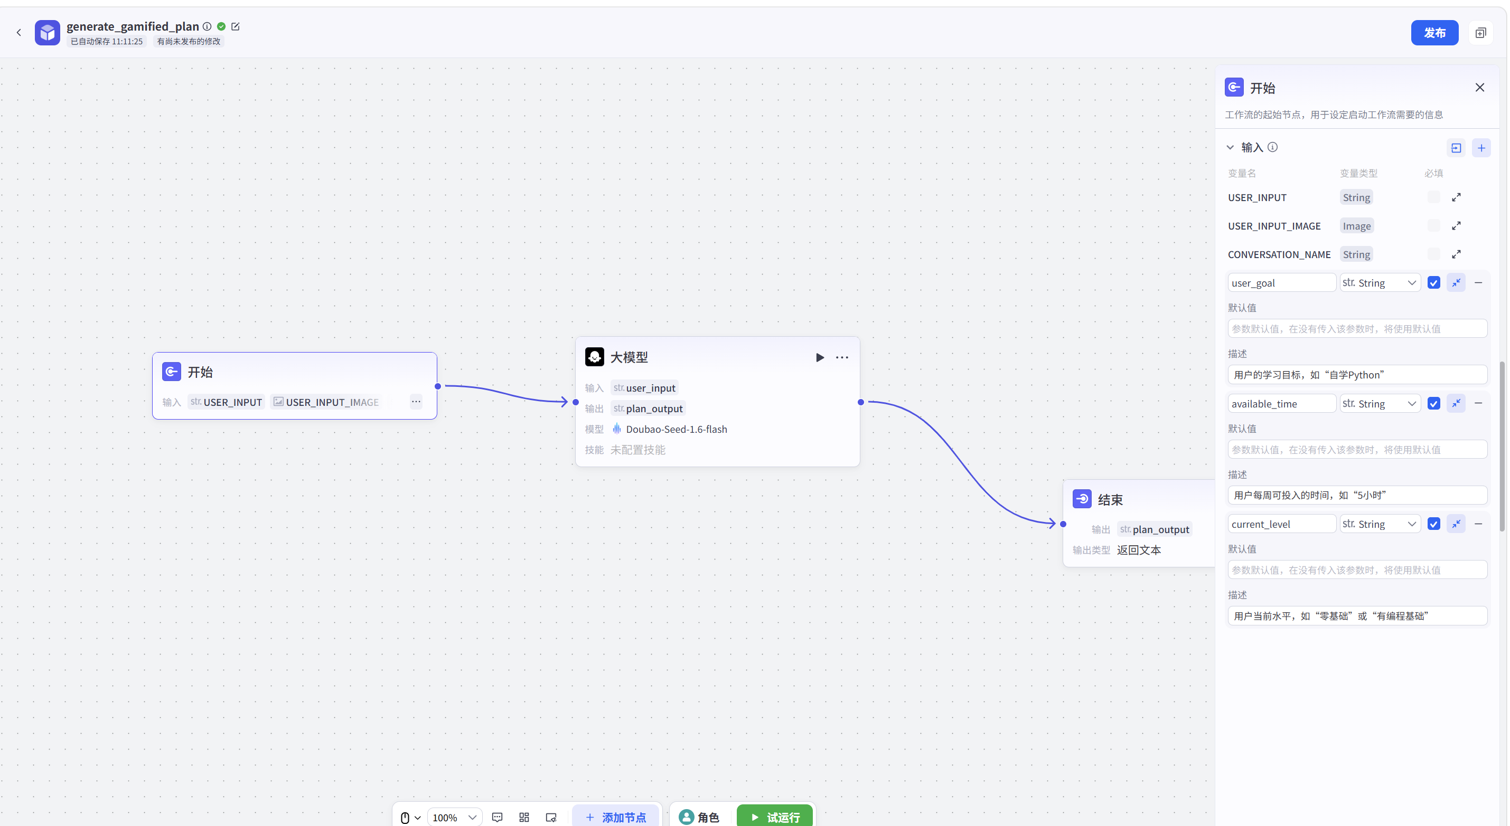Toggle required checkbox for current_level
1510x826 pixels.
pyautogui.click(x=1434, y=524)
